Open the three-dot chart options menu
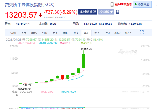The width and height of the screenshot is (157, 109). click(x=148, y=32)
